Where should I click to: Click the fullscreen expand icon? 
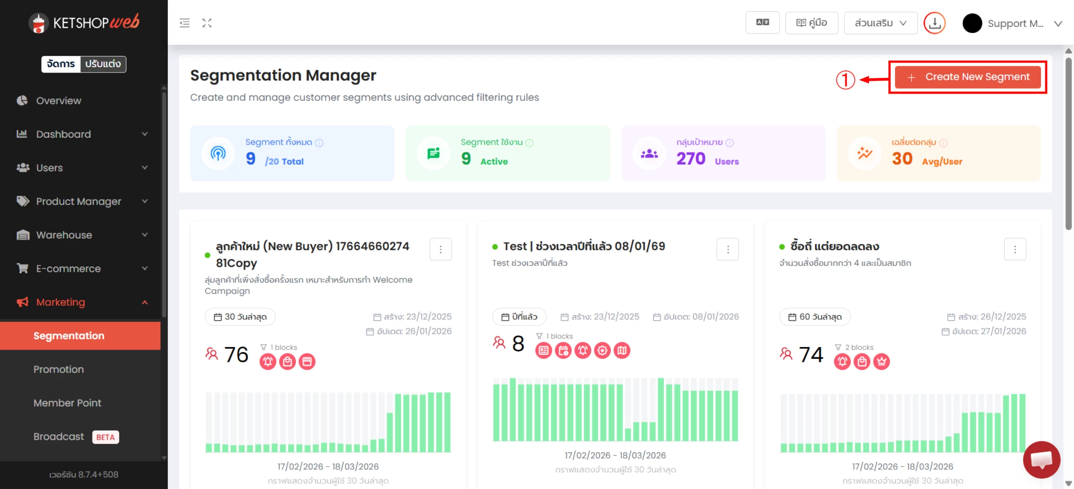[207, 23]
